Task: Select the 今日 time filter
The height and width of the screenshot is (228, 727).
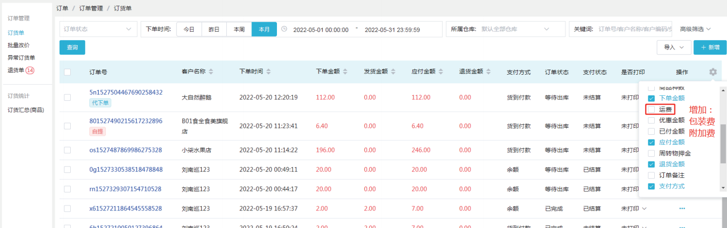Action: (189, 29)
